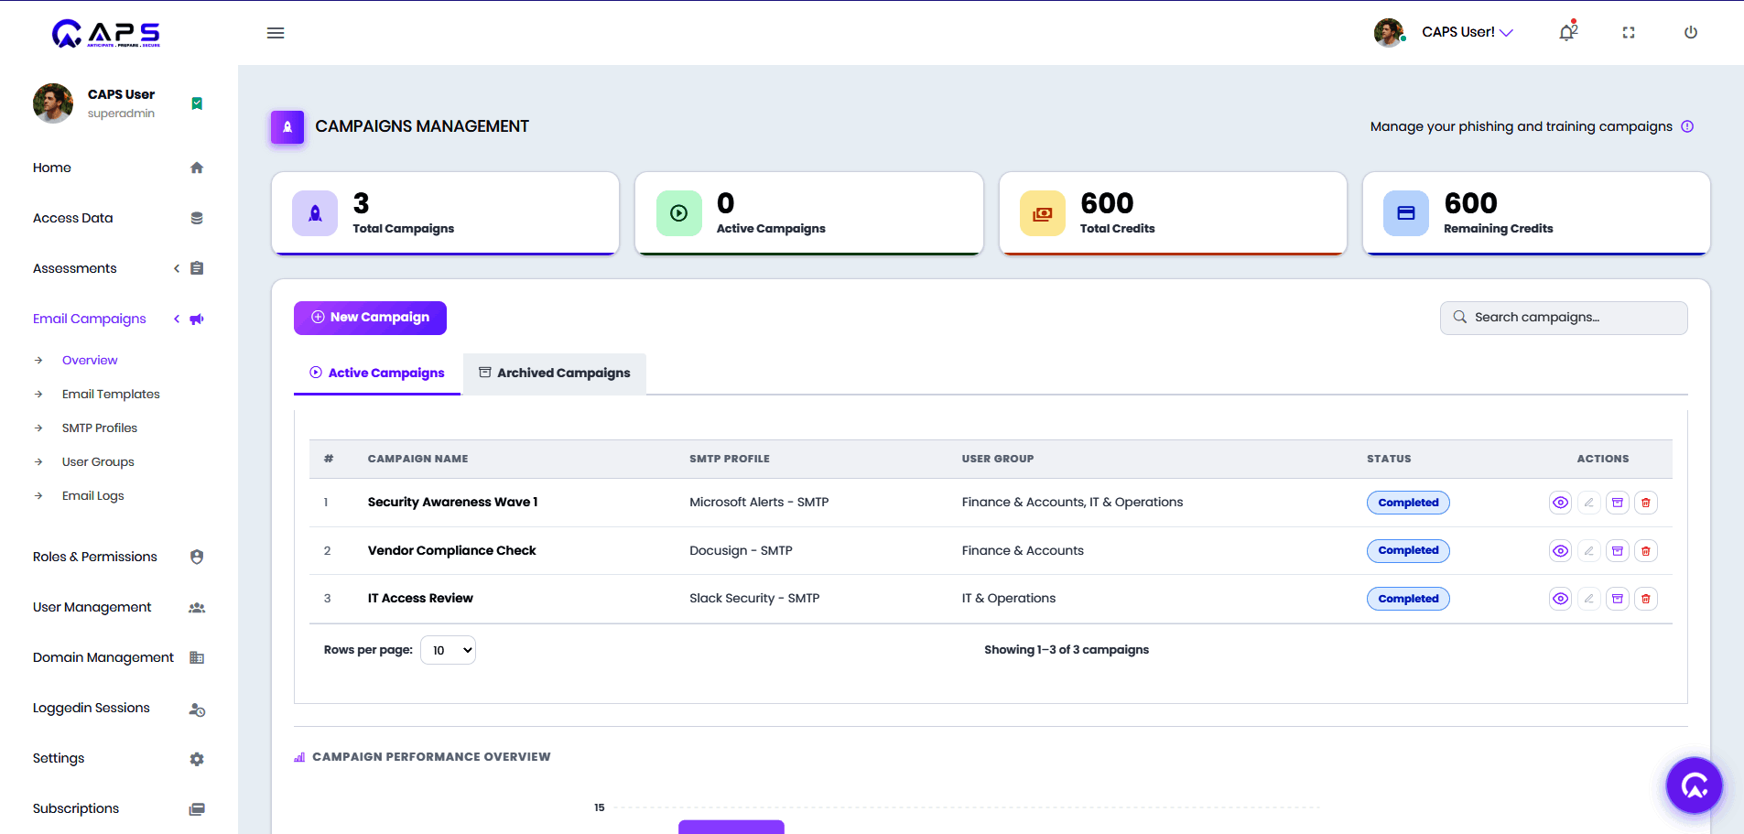This screenshot has height=834, width=1744.
Task: View Vendor Compliance Check via eye icon
Action: coord(1561,551)
